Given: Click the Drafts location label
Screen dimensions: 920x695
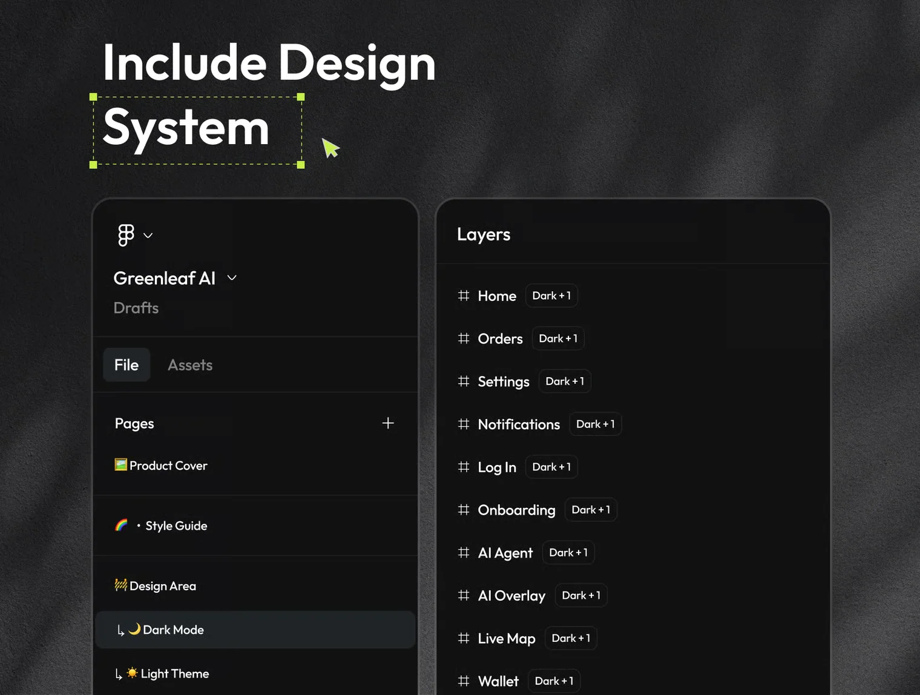Looking at the screenshot, I should [136, 308].
